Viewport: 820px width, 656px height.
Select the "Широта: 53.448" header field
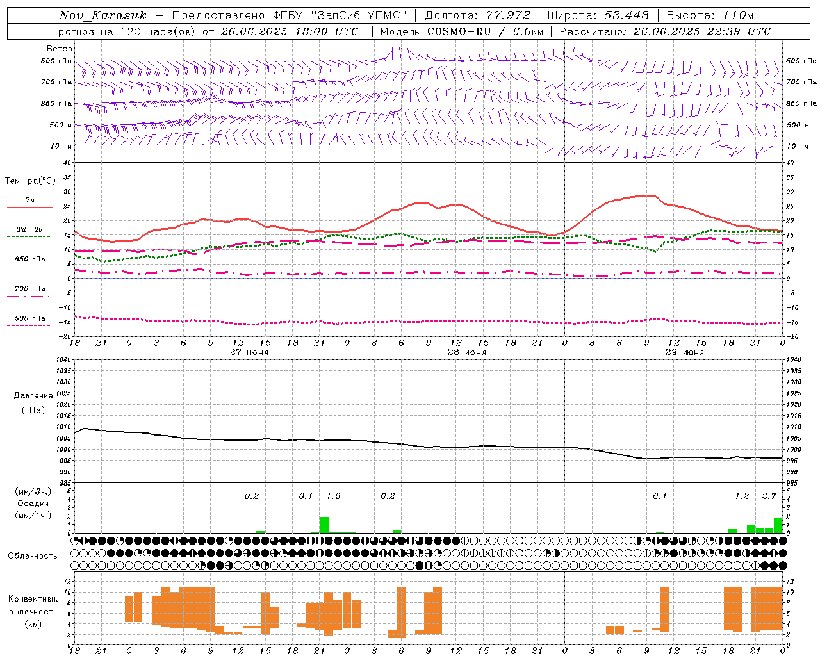tap(598, 15)
